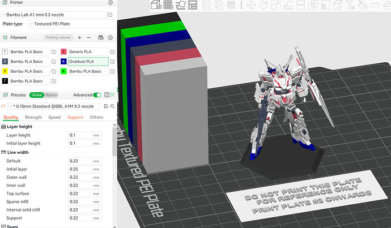The width and height of the screenshot is (391, 228).
Task: Search process settings with magnifier icon
Action: [x=112, y=106]
